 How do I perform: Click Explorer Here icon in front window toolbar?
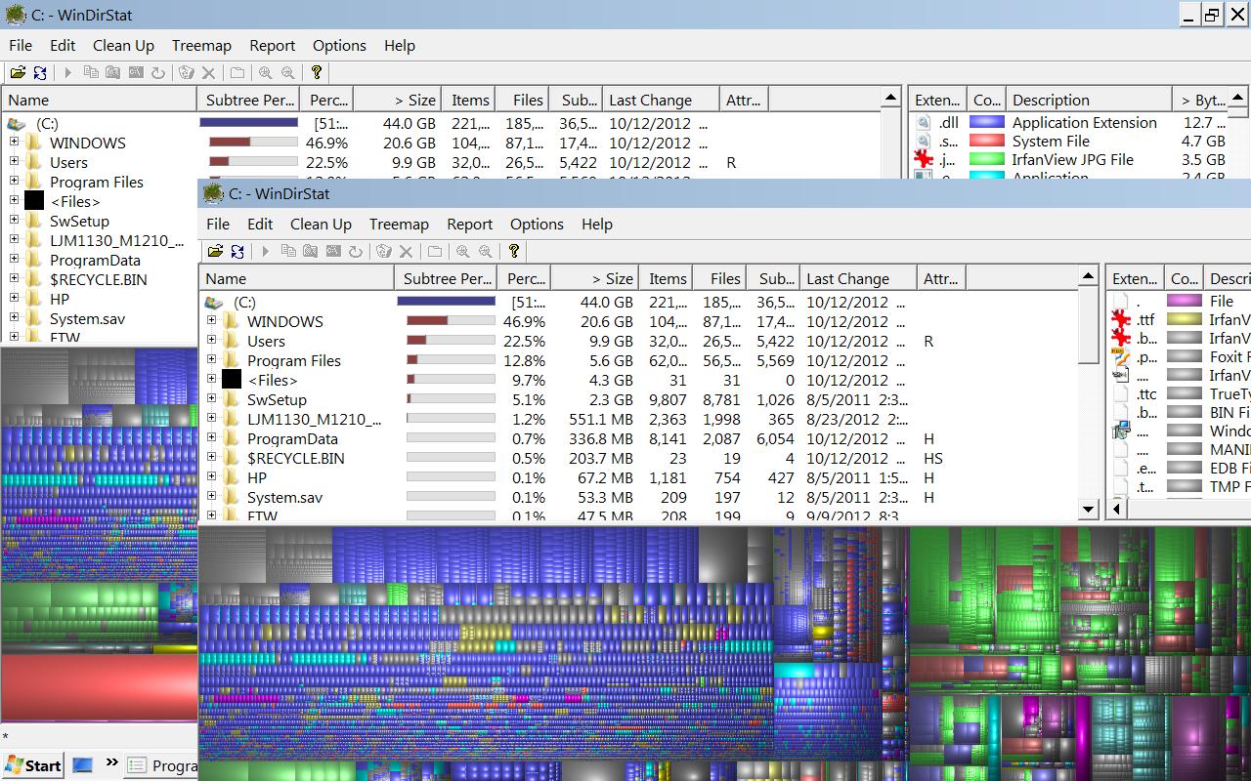pyautogui.click(x=310, y=251)
